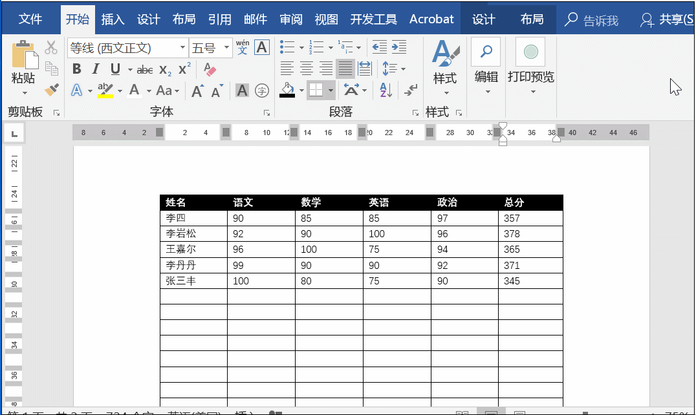Click the cell containing 张三丰
Image resolution: width=696 pixels, height=415 pixels.
pos(181,281)
